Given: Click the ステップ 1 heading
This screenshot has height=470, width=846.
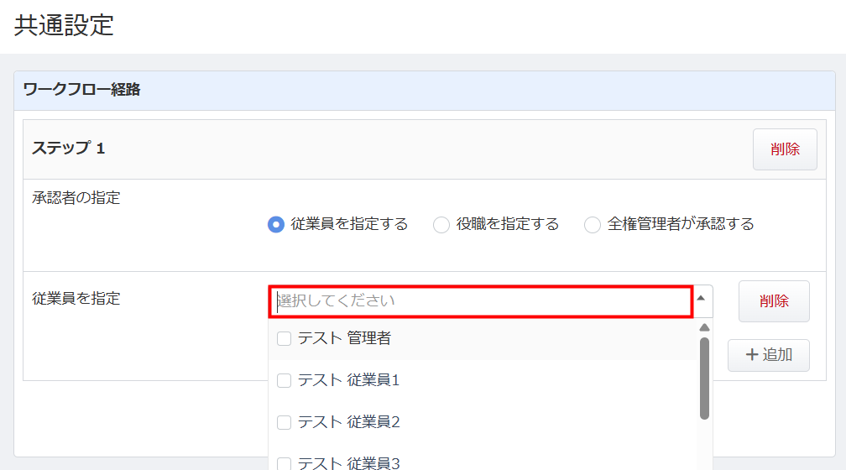Looking at the screenshot, I should (x=68, y=149).
